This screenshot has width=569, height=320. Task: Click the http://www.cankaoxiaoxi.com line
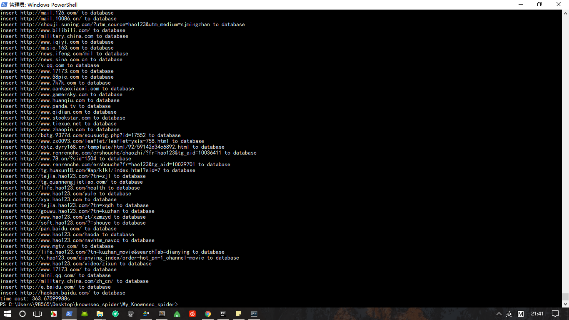(x=67, y=89)
